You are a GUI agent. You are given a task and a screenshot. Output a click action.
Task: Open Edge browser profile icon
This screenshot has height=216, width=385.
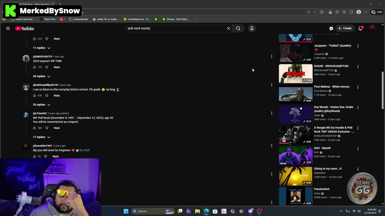tap(359, 12)
